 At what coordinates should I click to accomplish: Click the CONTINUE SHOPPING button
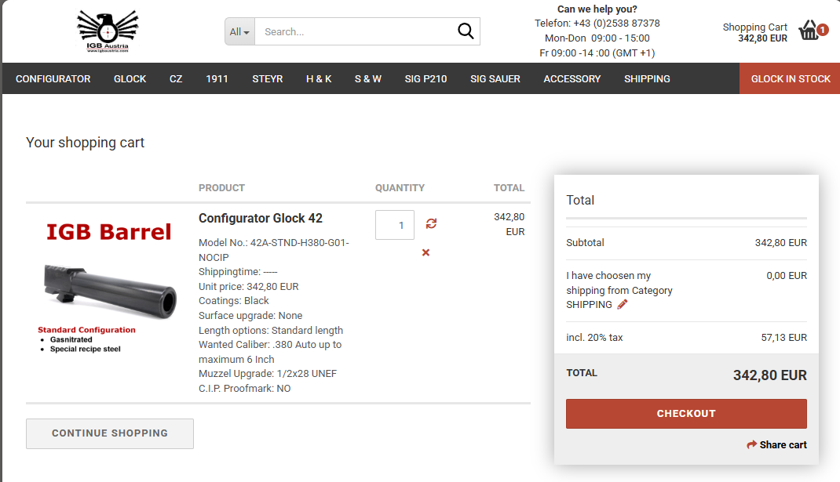[110, 433]
